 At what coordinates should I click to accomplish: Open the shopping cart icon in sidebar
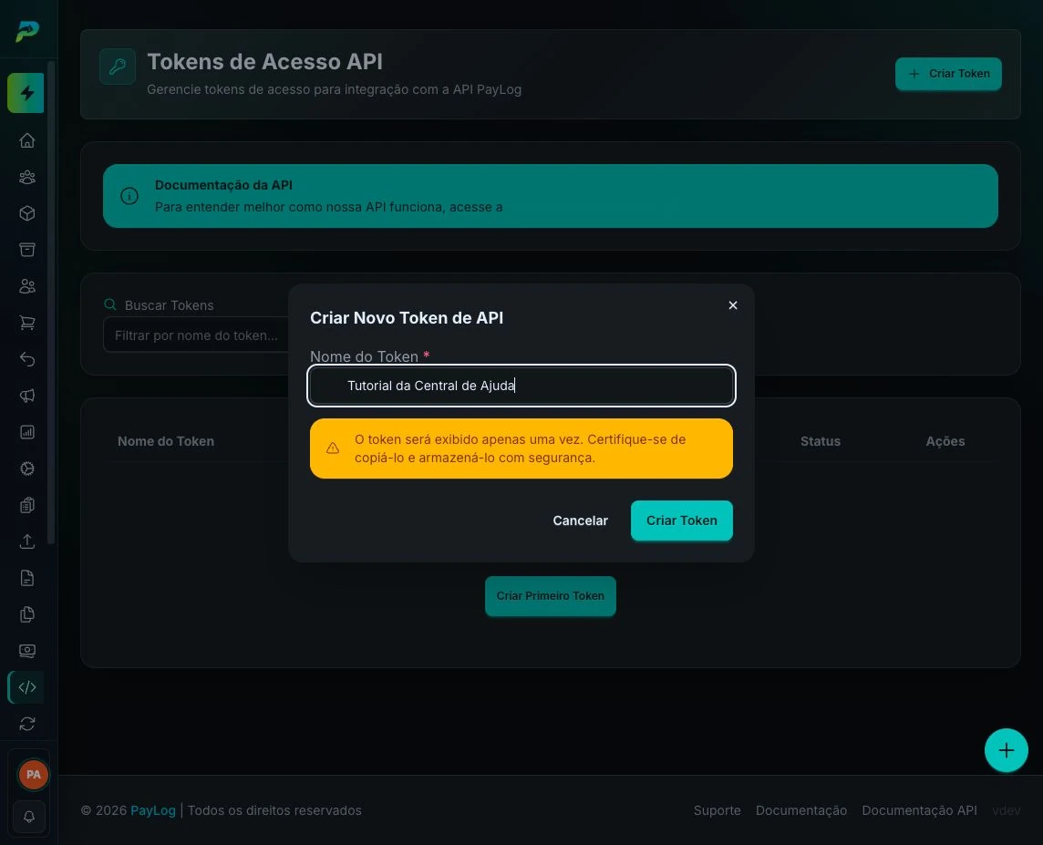(27, 323)
